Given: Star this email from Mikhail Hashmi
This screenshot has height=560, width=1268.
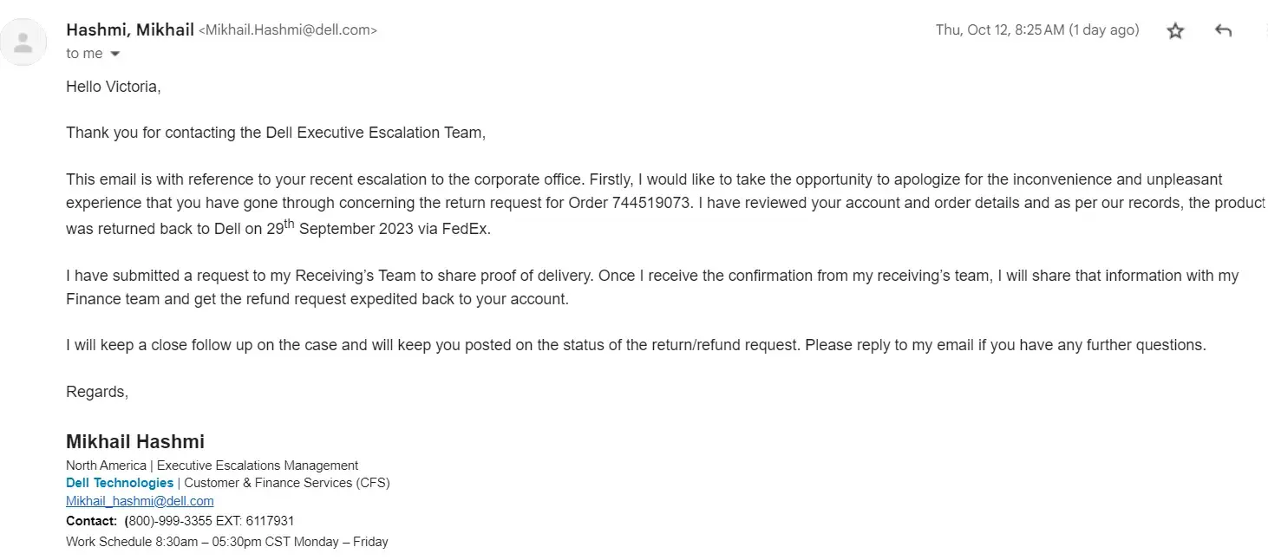Looking at the screenshot, I should click(x=1175, y=31).
